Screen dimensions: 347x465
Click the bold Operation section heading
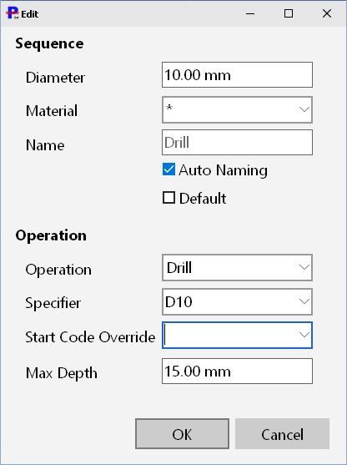[51, 235]
